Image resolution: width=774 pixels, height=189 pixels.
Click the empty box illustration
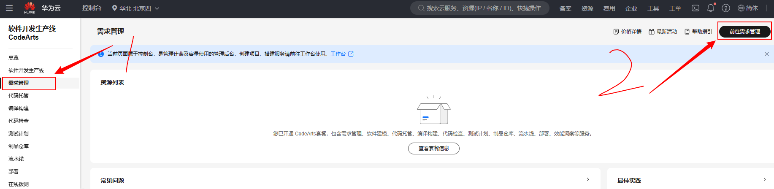coord(433,111)
